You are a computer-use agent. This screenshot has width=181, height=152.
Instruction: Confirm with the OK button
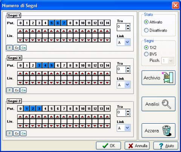pos(109,146)
